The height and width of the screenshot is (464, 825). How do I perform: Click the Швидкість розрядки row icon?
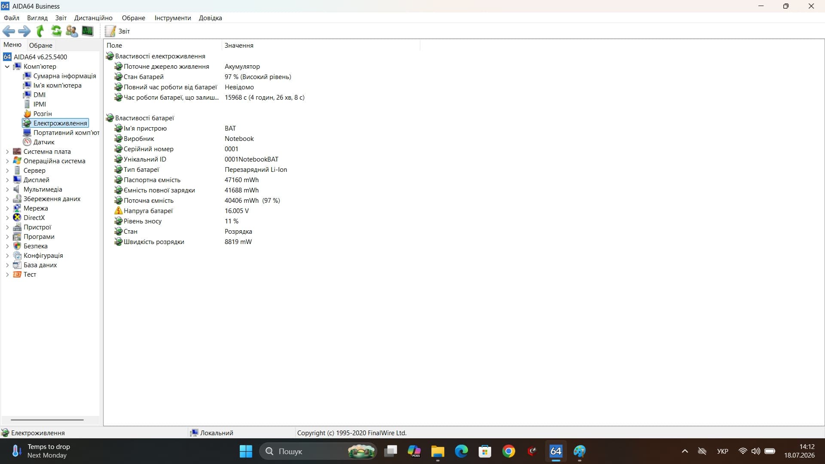pos(118,242)
